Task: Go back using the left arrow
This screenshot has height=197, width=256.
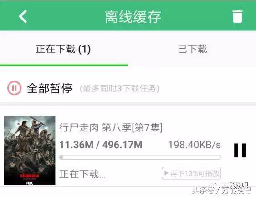Action: pyautogui.click(x=23, y=16)
